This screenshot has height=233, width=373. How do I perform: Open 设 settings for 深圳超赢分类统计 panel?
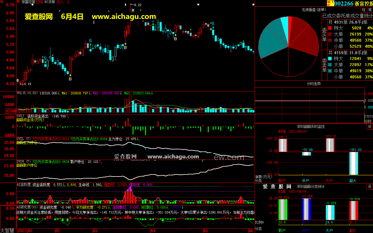pos(370,187)
